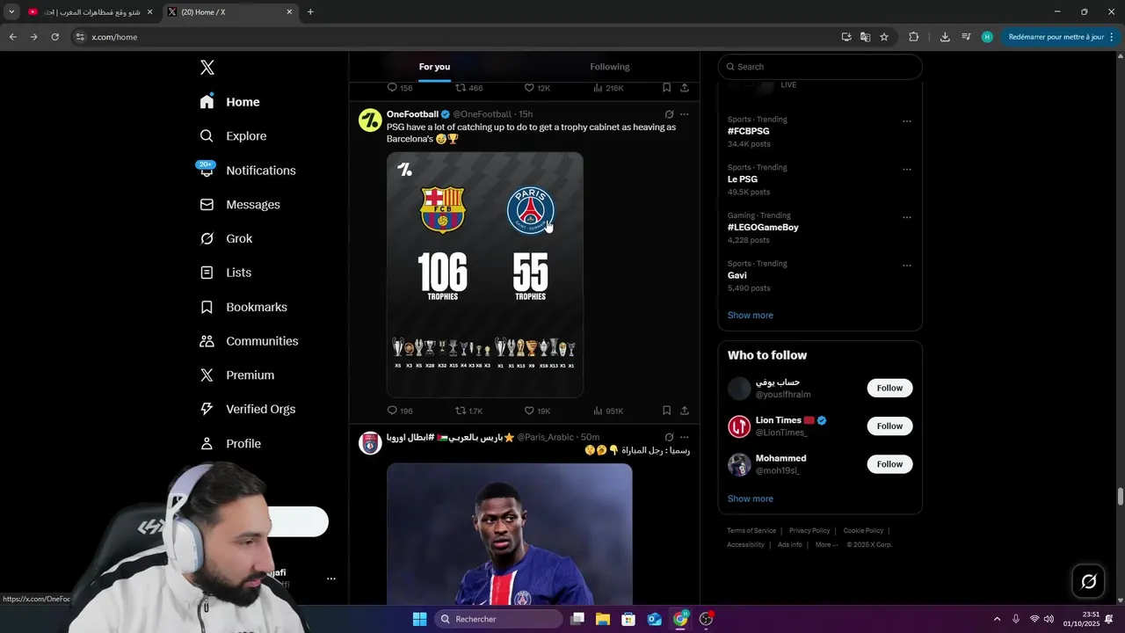Expand the More footer menu
This screenshot has width=1125, height=633.
825,545
